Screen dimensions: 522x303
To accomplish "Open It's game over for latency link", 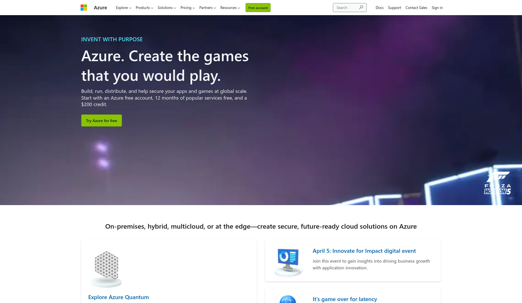I will tap(345, 299).
